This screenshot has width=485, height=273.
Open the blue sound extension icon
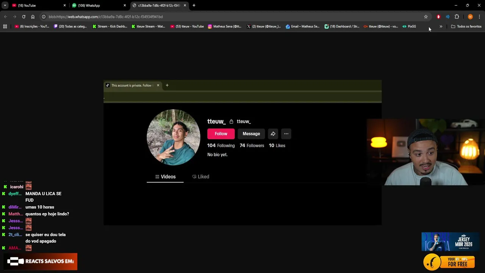click(447, 17)
